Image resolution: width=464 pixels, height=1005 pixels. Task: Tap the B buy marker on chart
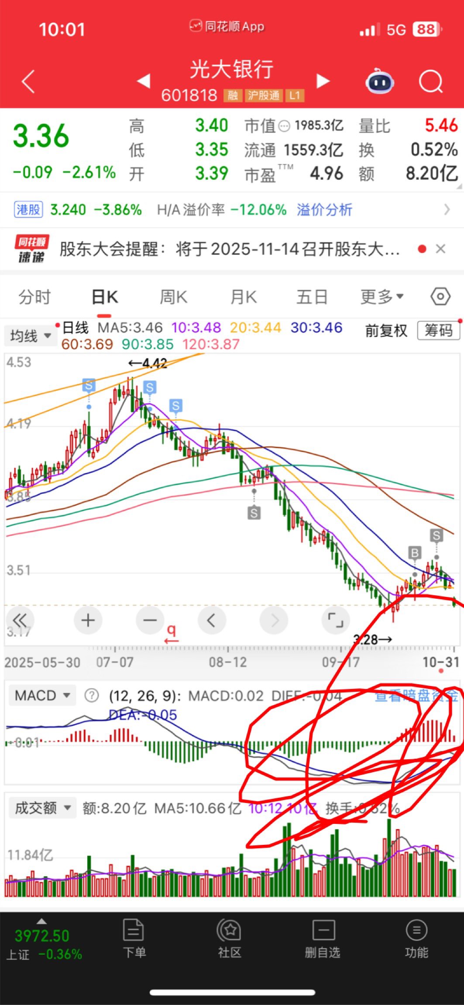tap(415, 553)
